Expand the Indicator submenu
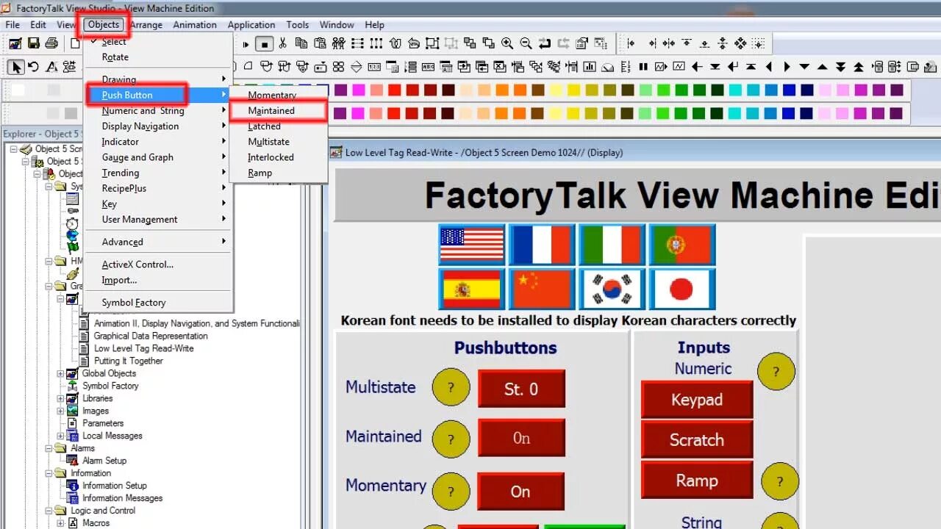Image resolution: width=941 pixels, height=529 pixels. 158,142
